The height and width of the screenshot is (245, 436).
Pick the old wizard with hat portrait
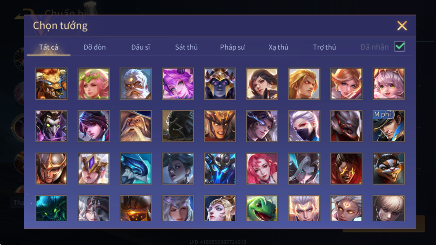click(136, 126)
